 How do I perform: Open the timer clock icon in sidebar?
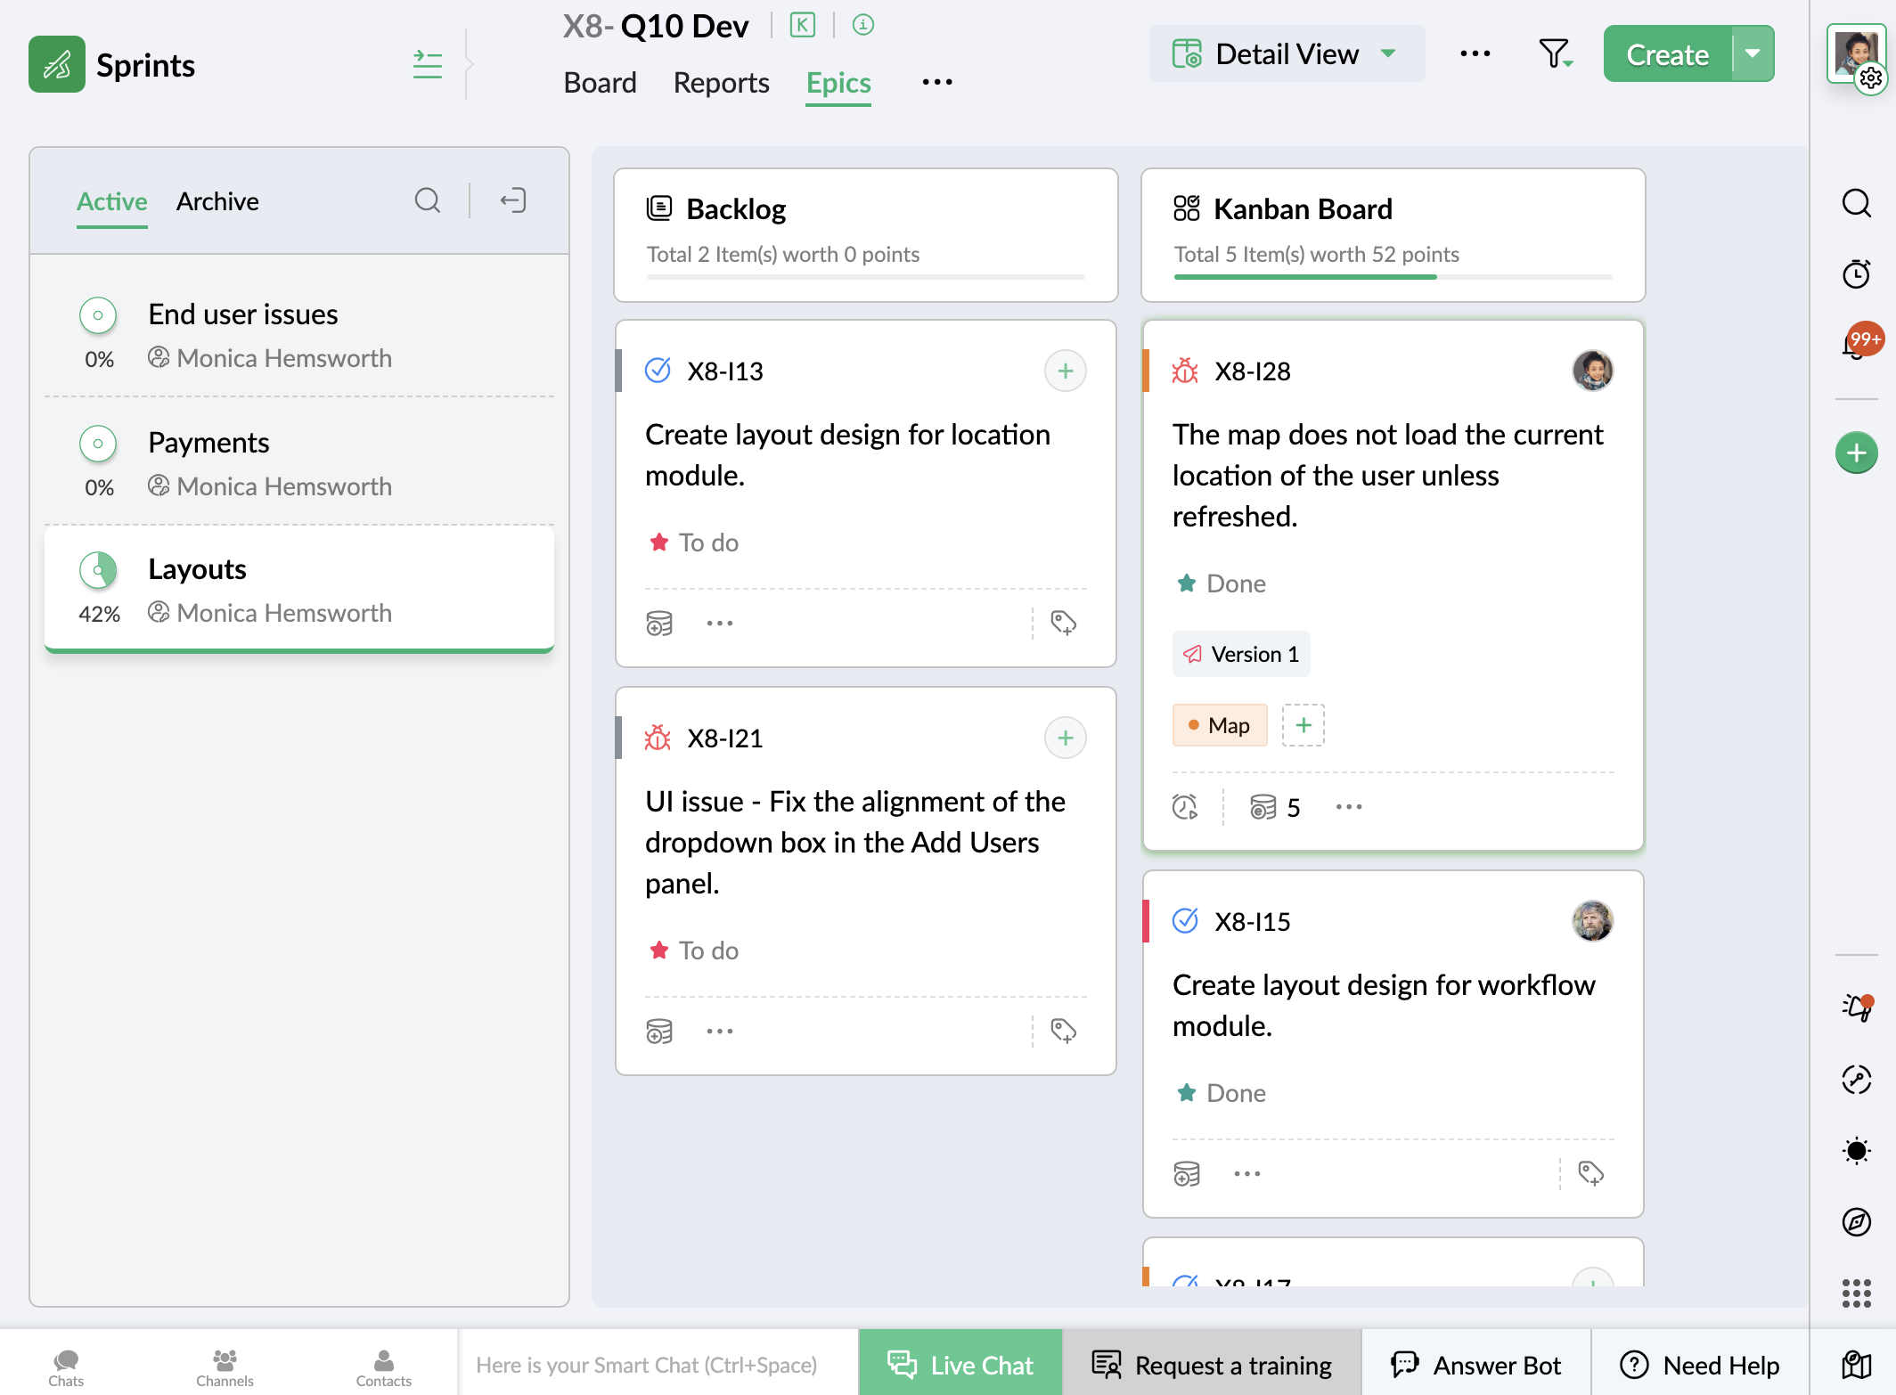click(x=1856, y=273)
